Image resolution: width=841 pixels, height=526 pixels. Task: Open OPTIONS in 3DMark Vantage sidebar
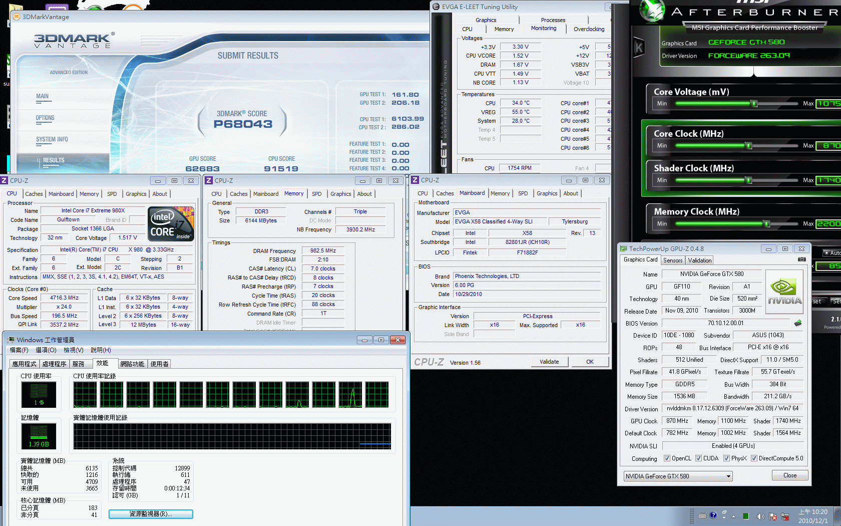[45, 118]
